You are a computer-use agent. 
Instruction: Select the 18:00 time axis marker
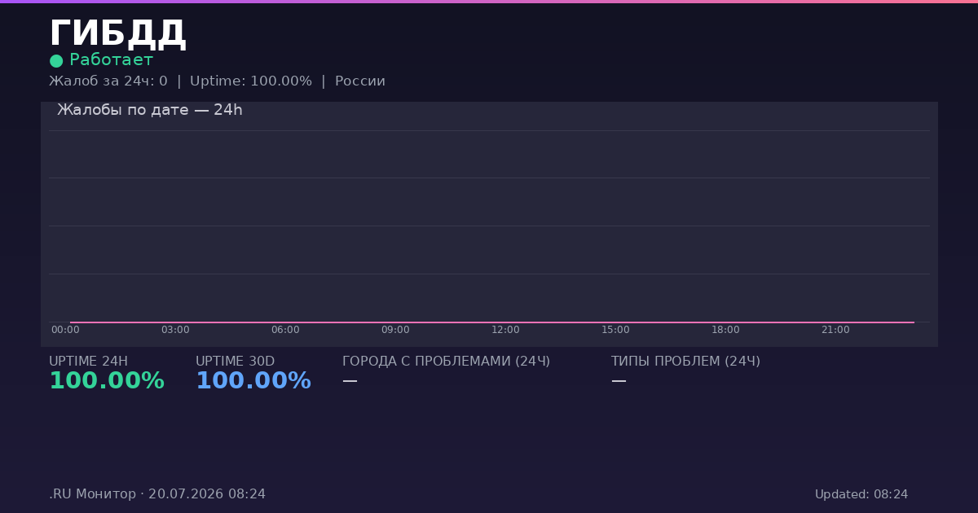(725, 330)
